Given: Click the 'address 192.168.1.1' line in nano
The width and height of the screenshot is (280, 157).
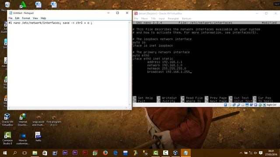Looking at the screenshot, I should tap(164, 62).
